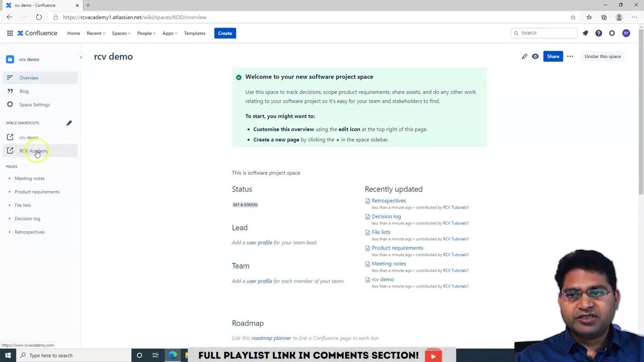
Task: Open browser collections icon
Action: 604,17
